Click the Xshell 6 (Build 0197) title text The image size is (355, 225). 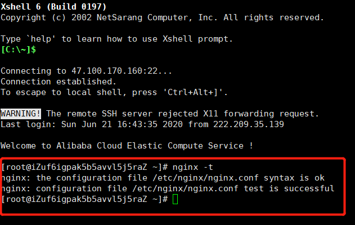(x=53, y=7)
